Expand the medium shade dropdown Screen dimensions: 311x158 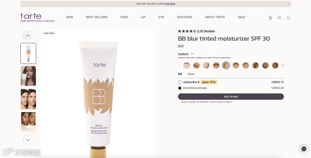[186, 54]
